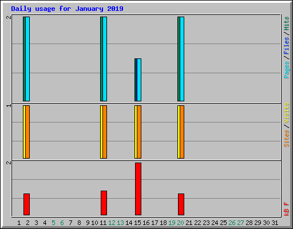Click the orange Sites bar for day 20
293x229 pixels.
click(182, 132)
